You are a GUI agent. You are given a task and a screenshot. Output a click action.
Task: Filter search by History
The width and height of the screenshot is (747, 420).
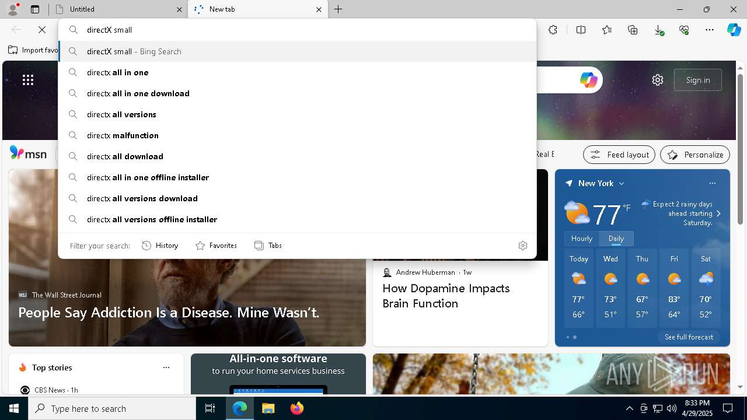pos(160,246)
